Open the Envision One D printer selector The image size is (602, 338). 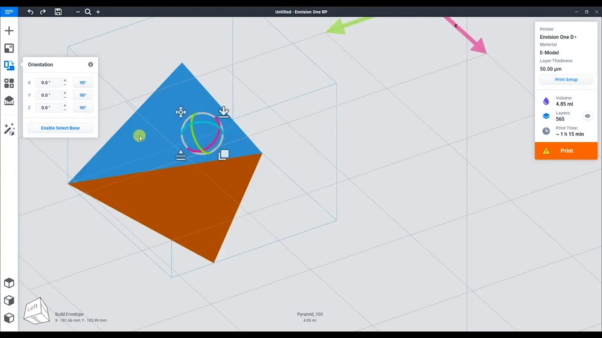click(558, 37)
